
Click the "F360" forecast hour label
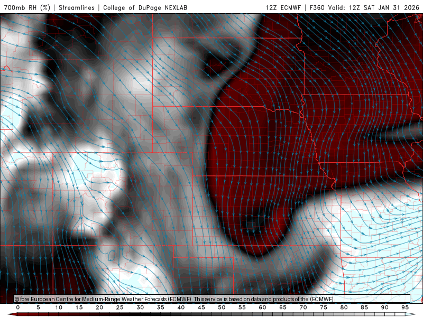click(x=317, y=7)
